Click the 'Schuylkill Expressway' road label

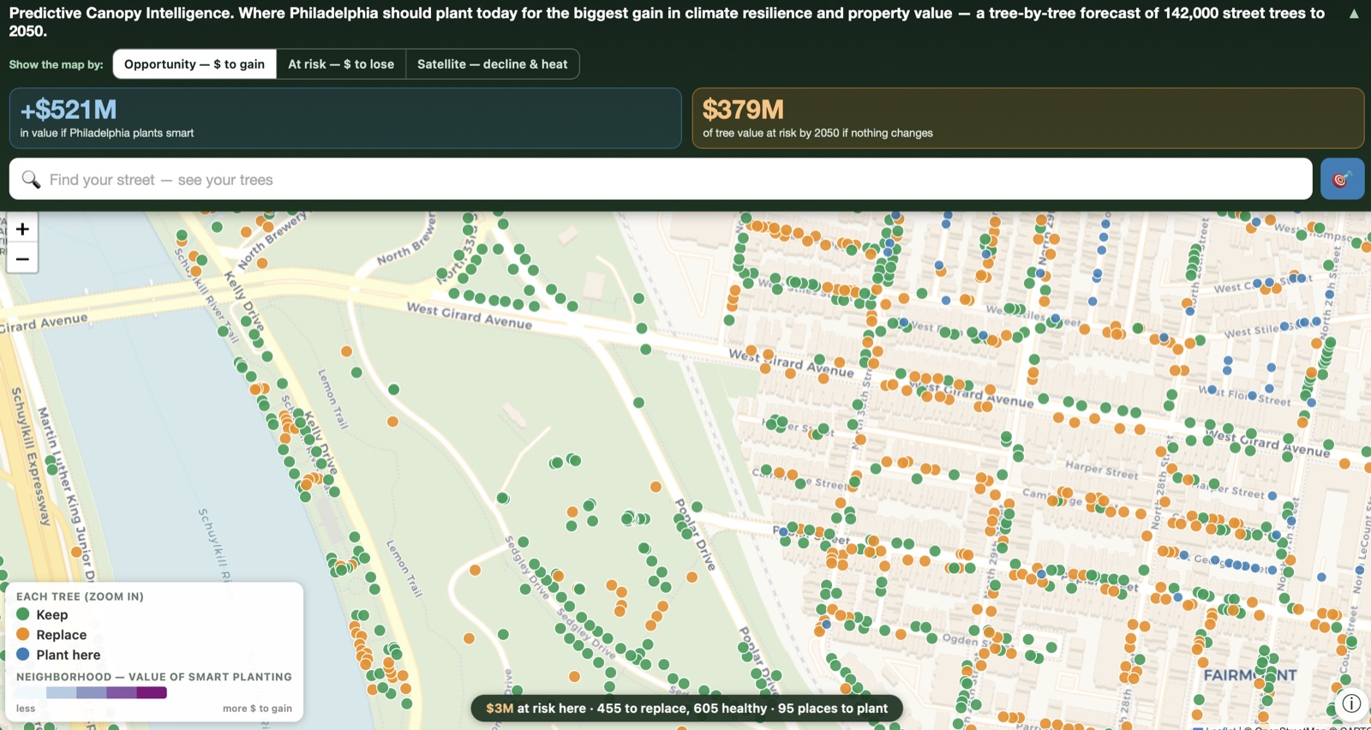click(x=30, y=456)
